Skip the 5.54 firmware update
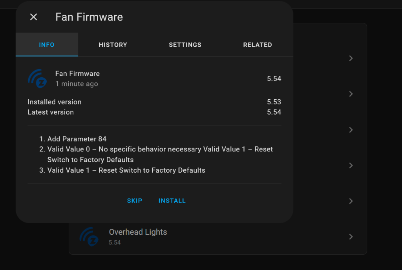The width and height of the screenshot is (402, 270). click(x=135, y=201)
